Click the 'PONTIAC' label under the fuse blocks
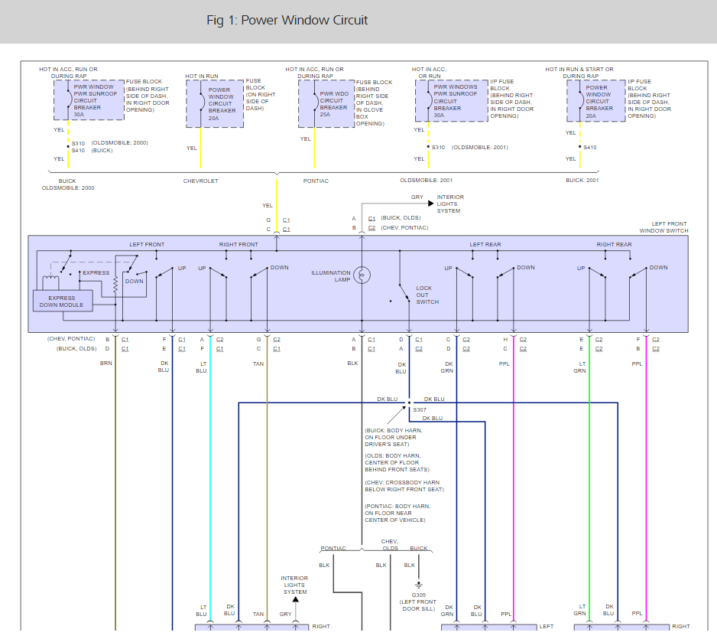Screen dimensions: 717x639 (316, 181)
